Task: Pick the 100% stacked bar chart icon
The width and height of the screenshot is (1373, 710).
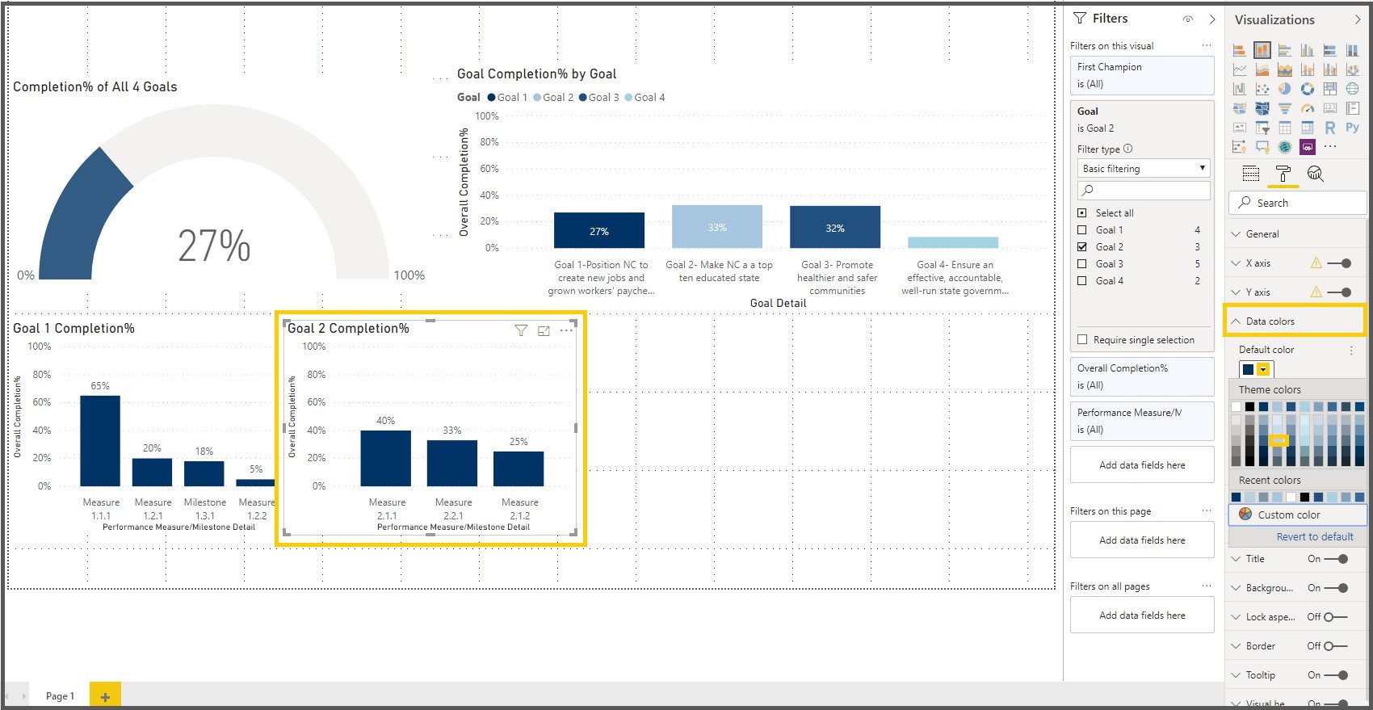Action: click(x=1330, y=50)
